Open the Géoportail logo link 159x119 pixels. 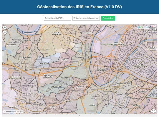coord(143,27)
